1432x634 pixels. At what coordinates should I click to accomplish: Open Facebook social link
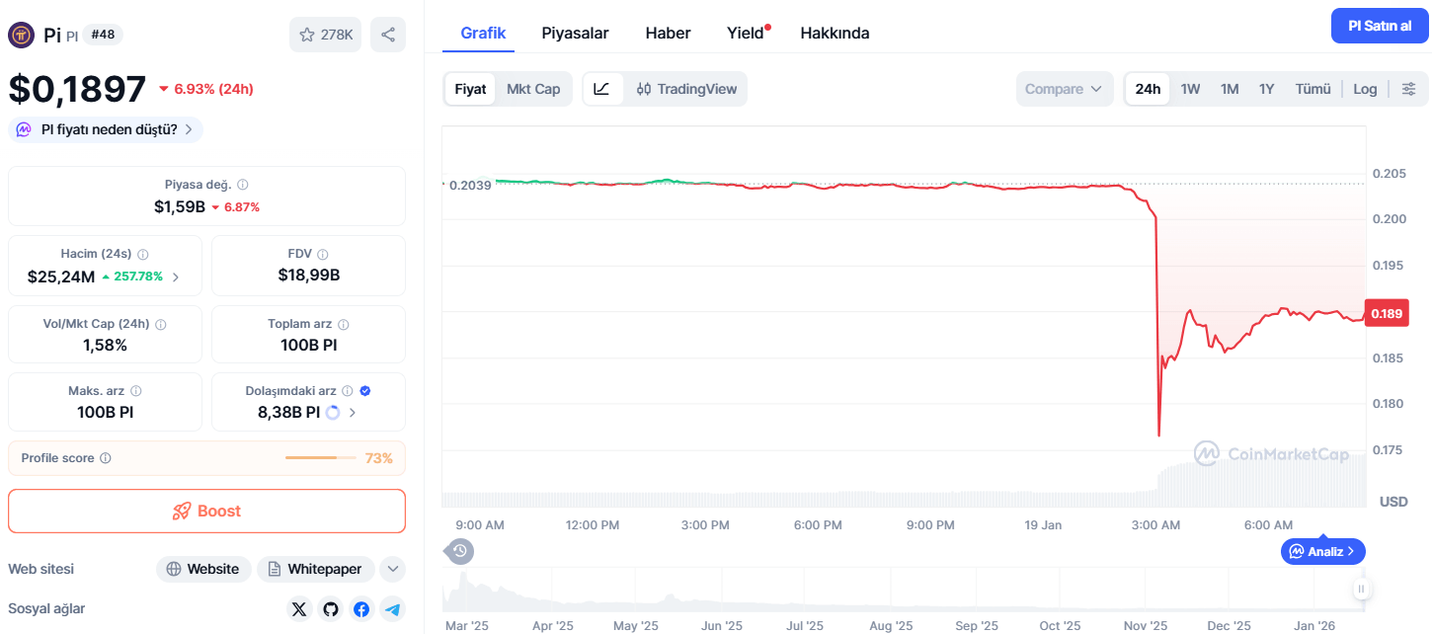[361, 609]
